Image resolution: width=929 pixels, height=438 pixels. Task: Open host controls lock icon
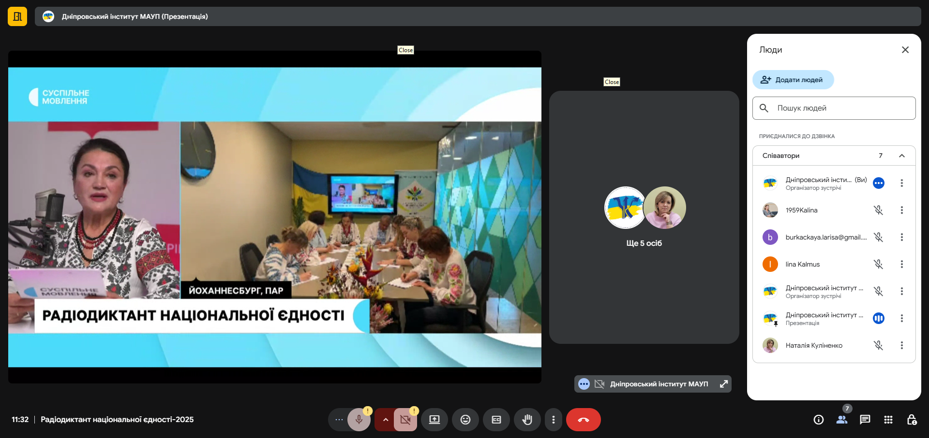(911, 420)
